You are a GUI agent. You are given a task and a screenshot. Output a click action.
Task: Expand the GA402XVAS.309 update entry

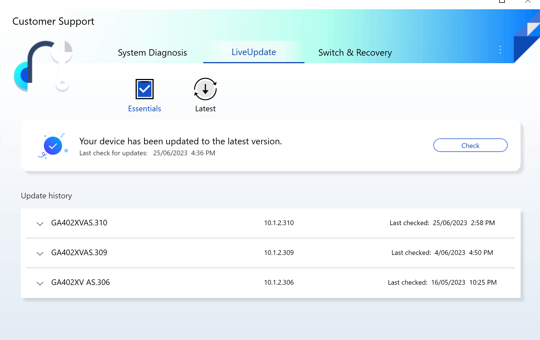pyautogui.click(x=40, y=253)
